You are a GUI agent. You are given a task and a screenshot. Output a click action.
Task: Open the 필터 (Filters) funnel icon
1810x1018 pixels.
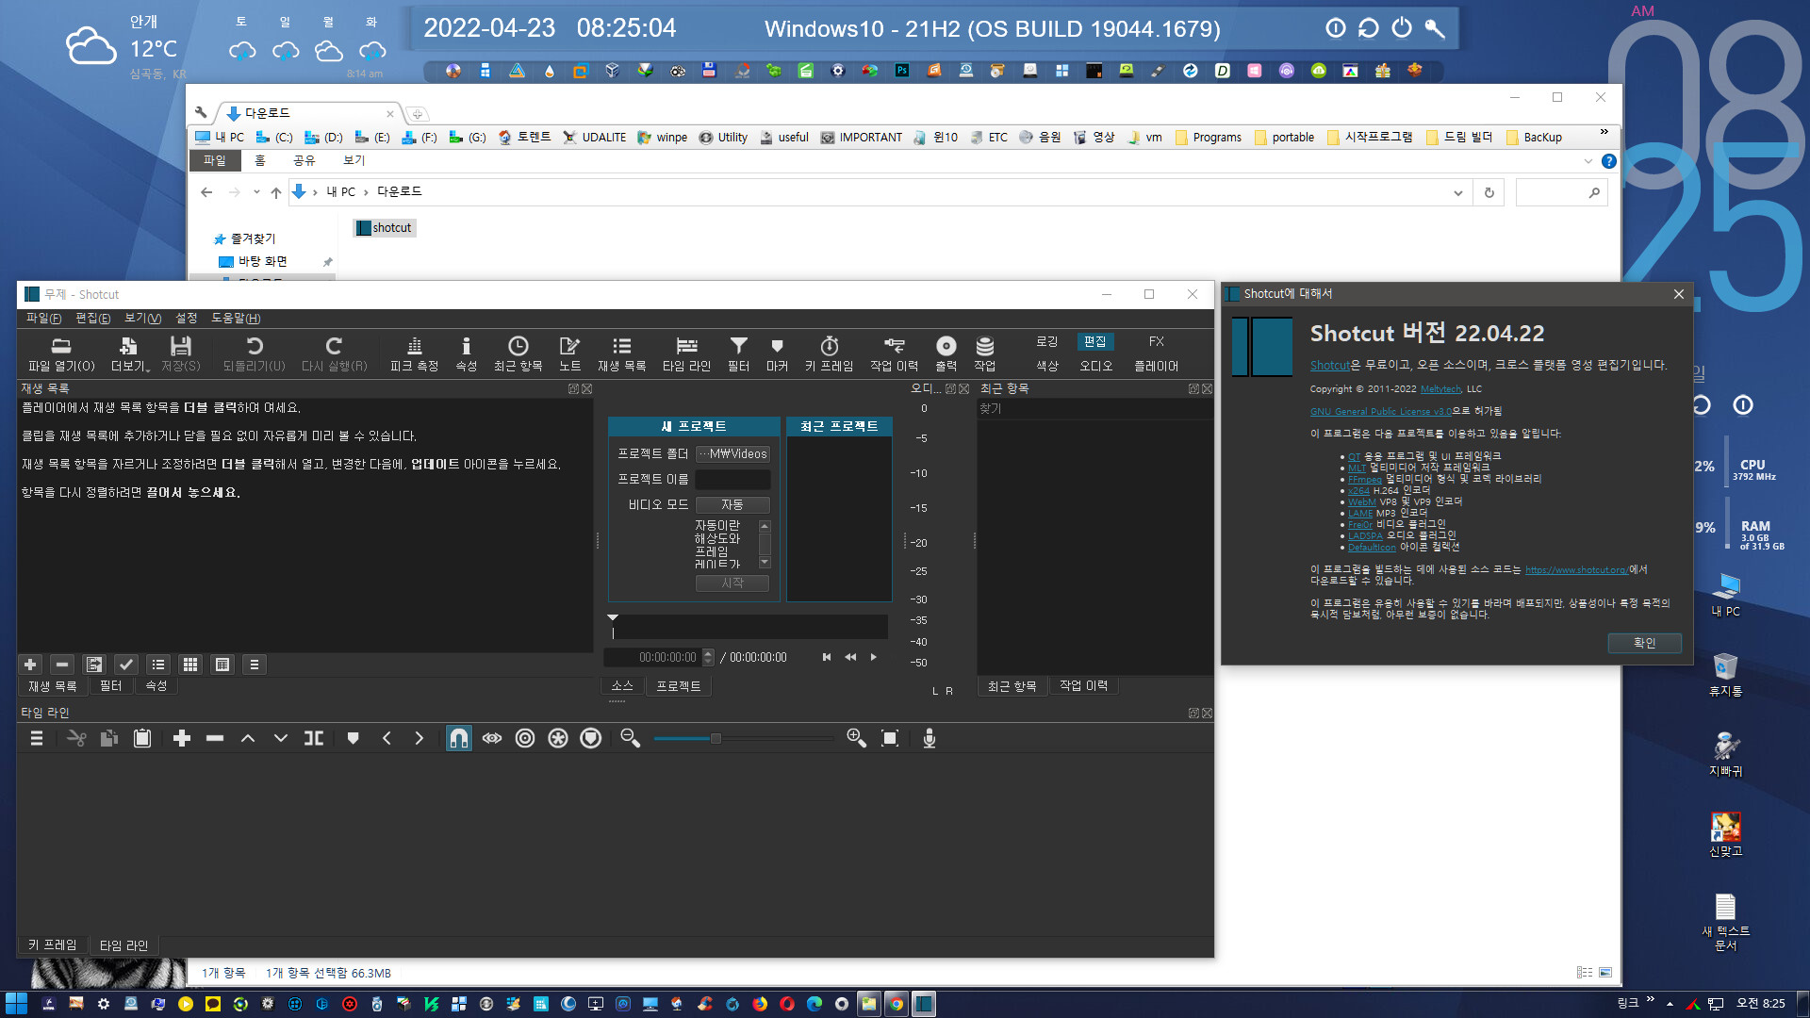[x=738, y=353]
